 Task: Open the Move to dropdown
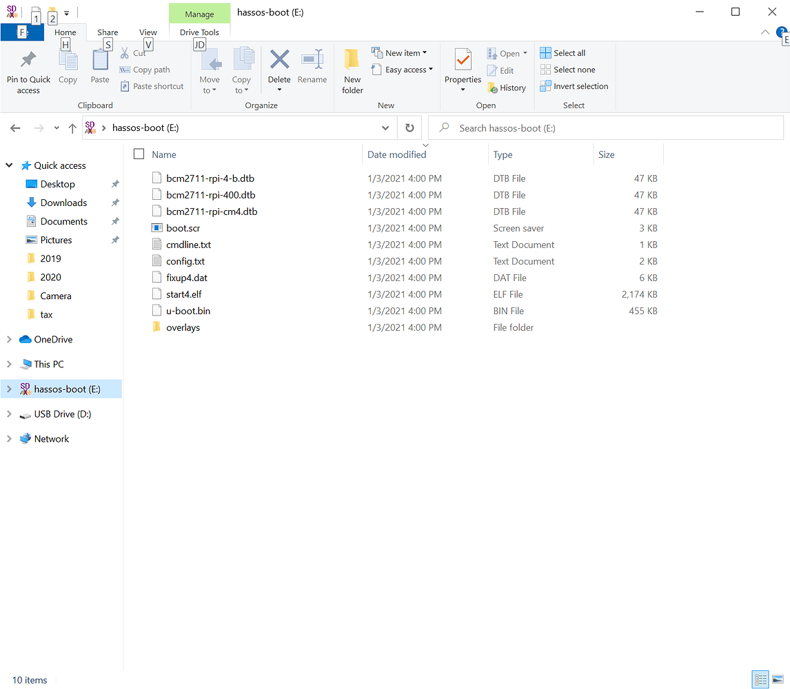tap(210, 69)
